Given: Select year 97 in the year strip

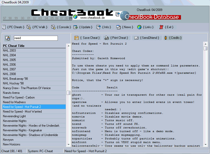Looking at the screenshot, I should (x=4, y=18).
